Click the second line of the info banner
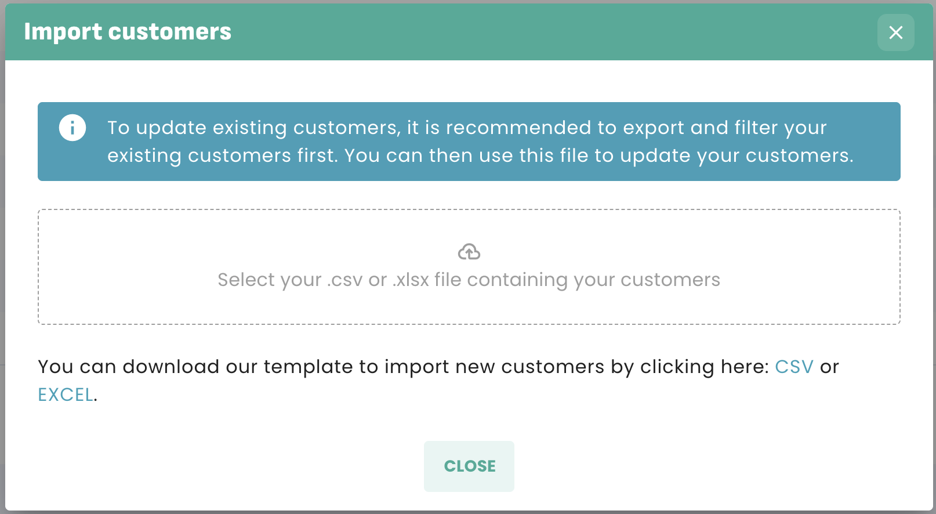936x514 pixels. pos(480,155)
